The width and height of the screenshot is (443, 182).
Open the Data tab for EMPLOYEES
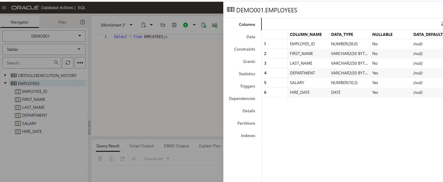tap(251, 37)
